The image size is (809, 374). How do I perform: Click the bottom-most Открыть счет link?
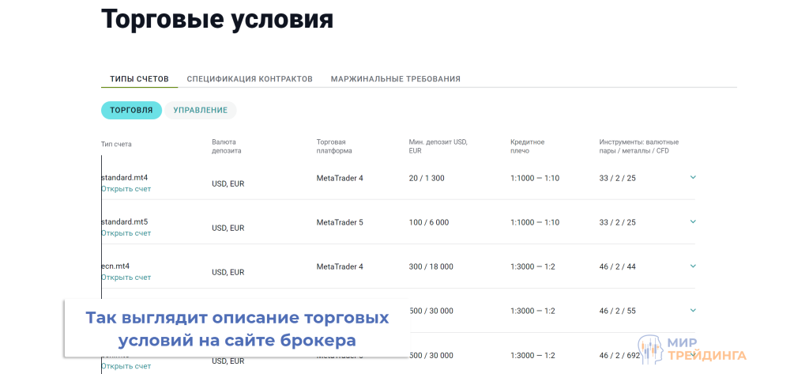point(126,366)
